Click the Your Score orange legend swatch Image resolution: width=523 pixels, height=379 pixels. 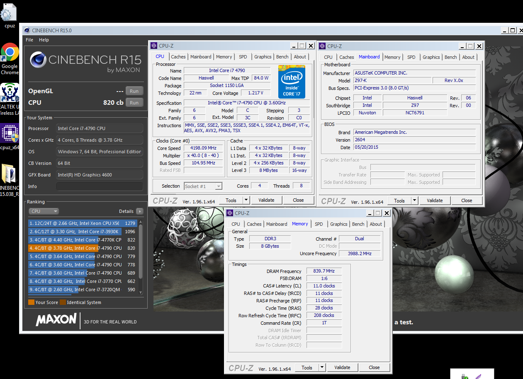click(31, 302)
